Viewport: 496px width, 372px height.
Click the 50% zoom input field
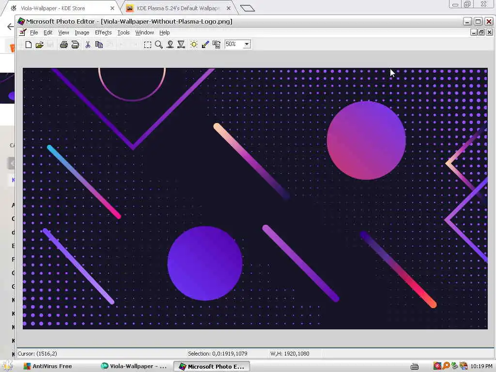click(234, 44)
